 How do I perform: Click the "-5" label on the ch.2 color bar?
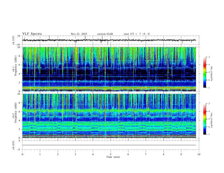pyautogui.click(x=208, y=119)
